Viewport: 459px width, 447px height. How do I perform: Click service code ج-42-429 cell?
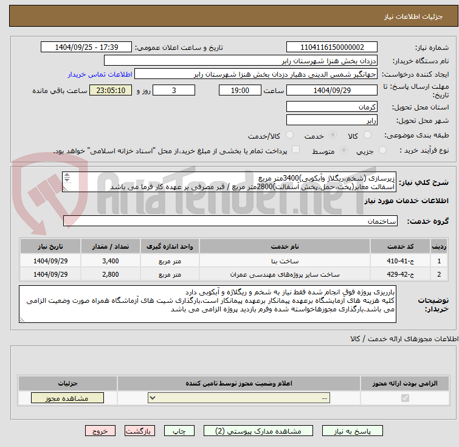pyautogui.click(x=400, y=274)
